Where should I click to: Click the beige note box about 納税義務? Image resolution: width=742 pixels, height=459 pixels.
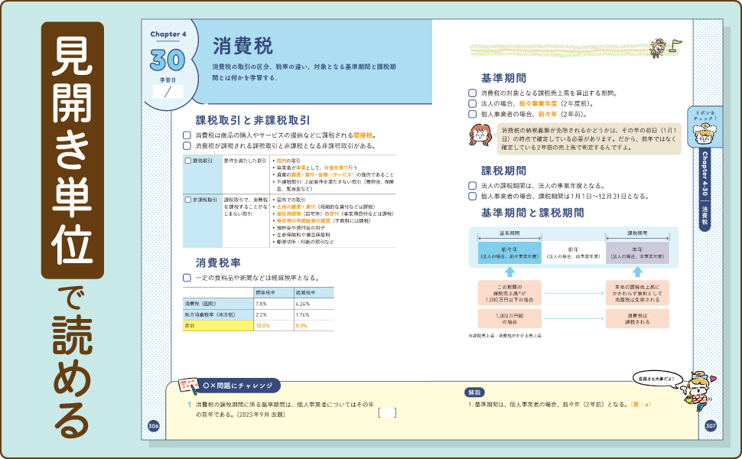[x=589, y=138]
